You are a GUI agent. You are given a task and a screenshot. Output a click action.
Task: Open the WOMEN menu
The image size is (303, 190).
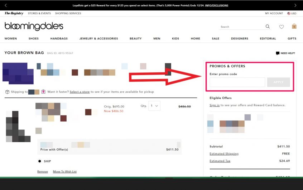[x=11, y=38]
